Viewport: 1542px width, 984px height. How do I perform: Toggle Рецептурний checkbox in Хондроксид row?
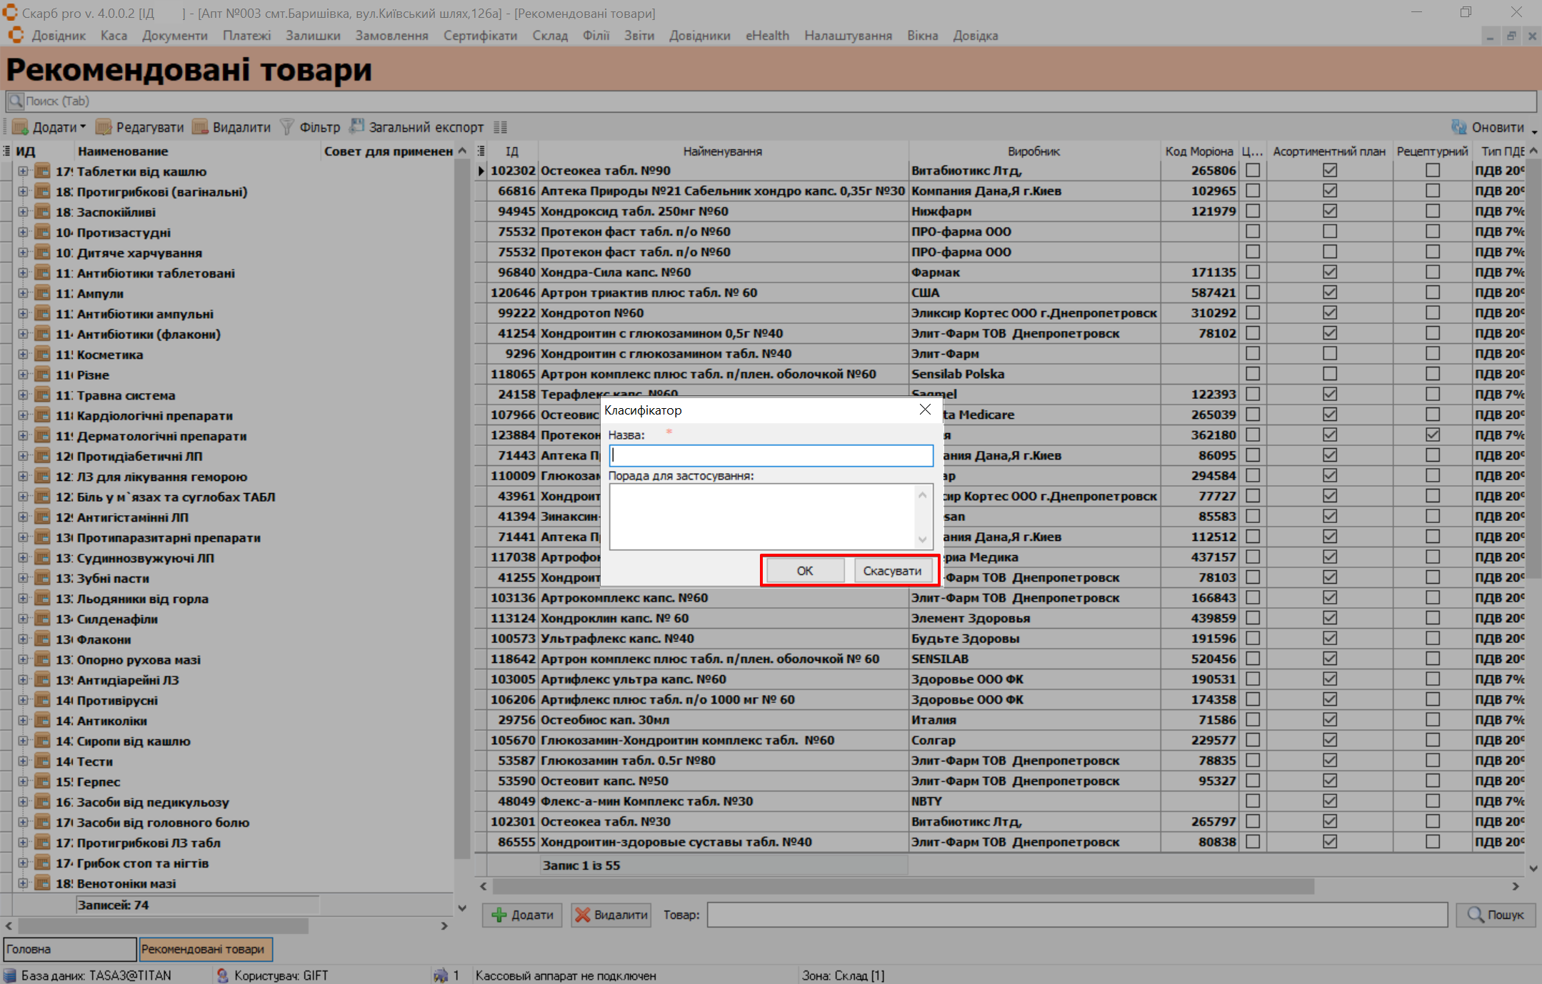[x=1432, y=211]
